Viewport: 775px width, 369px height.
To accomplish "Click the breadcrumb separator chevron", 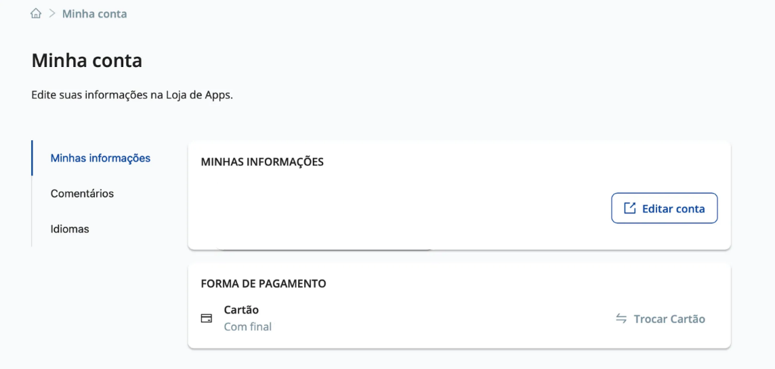I will tap(51, 14).
